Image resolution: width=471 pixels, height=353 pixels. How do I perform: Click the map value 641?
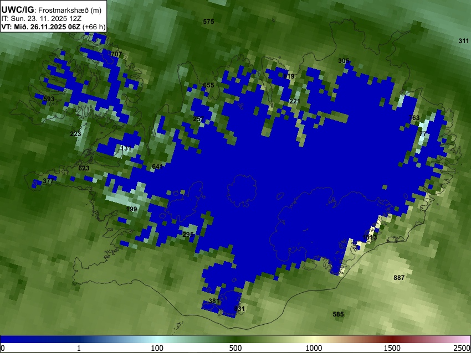(x=157, y=167)
